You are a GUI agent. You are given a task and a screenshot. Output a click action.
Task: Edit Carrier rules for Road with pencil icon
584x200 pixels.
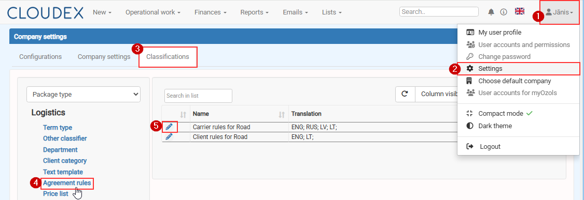tap(169, 127)
